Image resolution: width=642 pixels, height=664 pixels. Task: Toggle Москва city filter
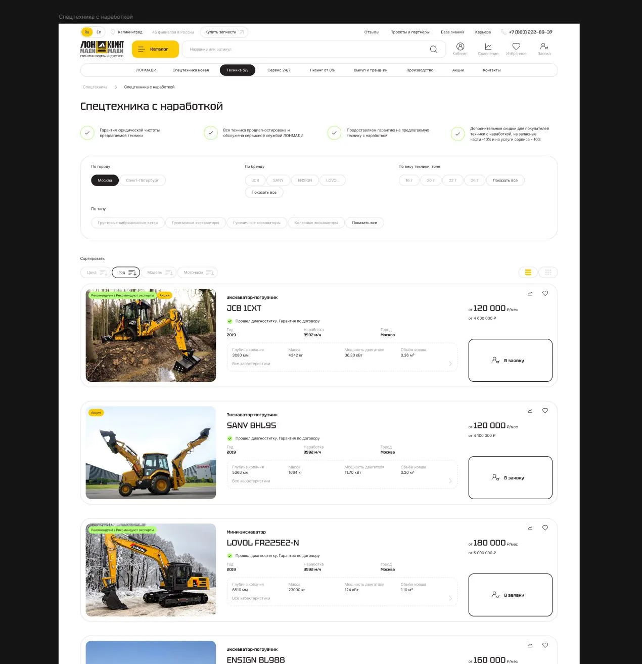pyautogui.click(x=105, y=181)
